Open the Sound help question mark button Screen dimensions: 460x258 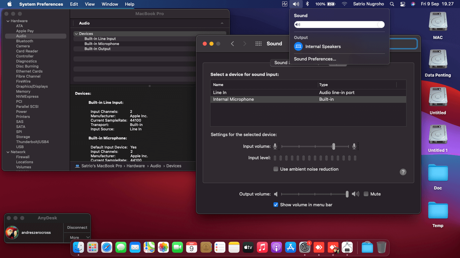[403, 172]
